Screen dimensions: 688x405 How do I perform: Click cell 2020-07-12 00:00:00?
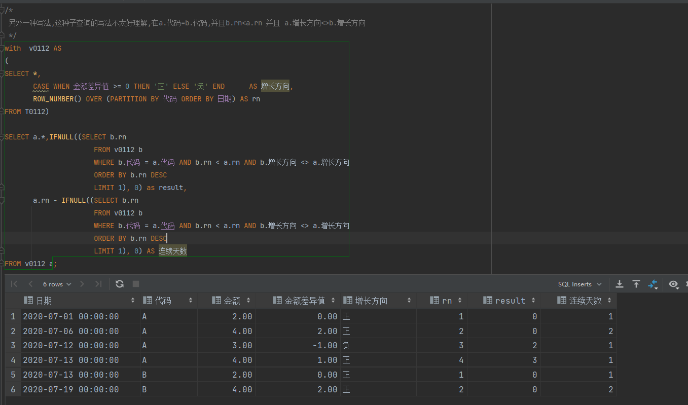click(x=81, y=346)
